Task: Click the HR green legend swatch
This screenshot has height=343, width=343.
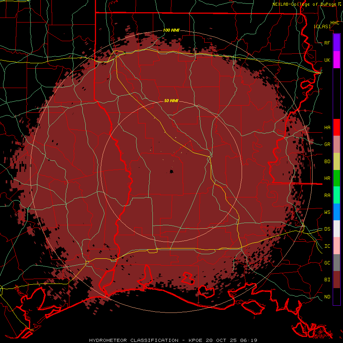Action: [337, 178]
